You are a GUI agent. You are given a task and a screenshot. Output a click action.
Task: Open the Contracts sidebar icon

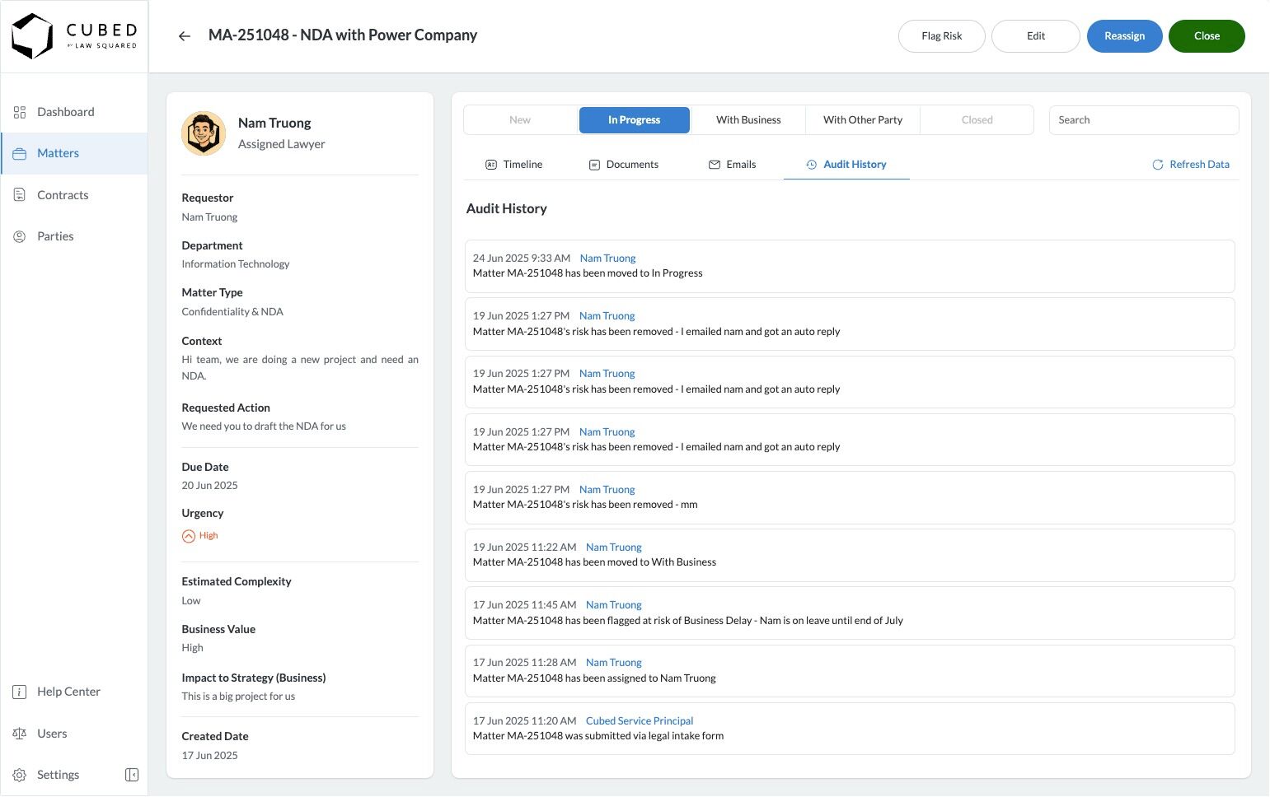[20, 195]
